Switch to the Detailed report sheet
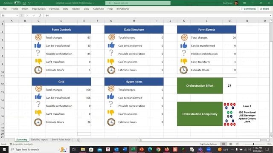The width and height of the screenshot is (273, 153). pos(39,140)
